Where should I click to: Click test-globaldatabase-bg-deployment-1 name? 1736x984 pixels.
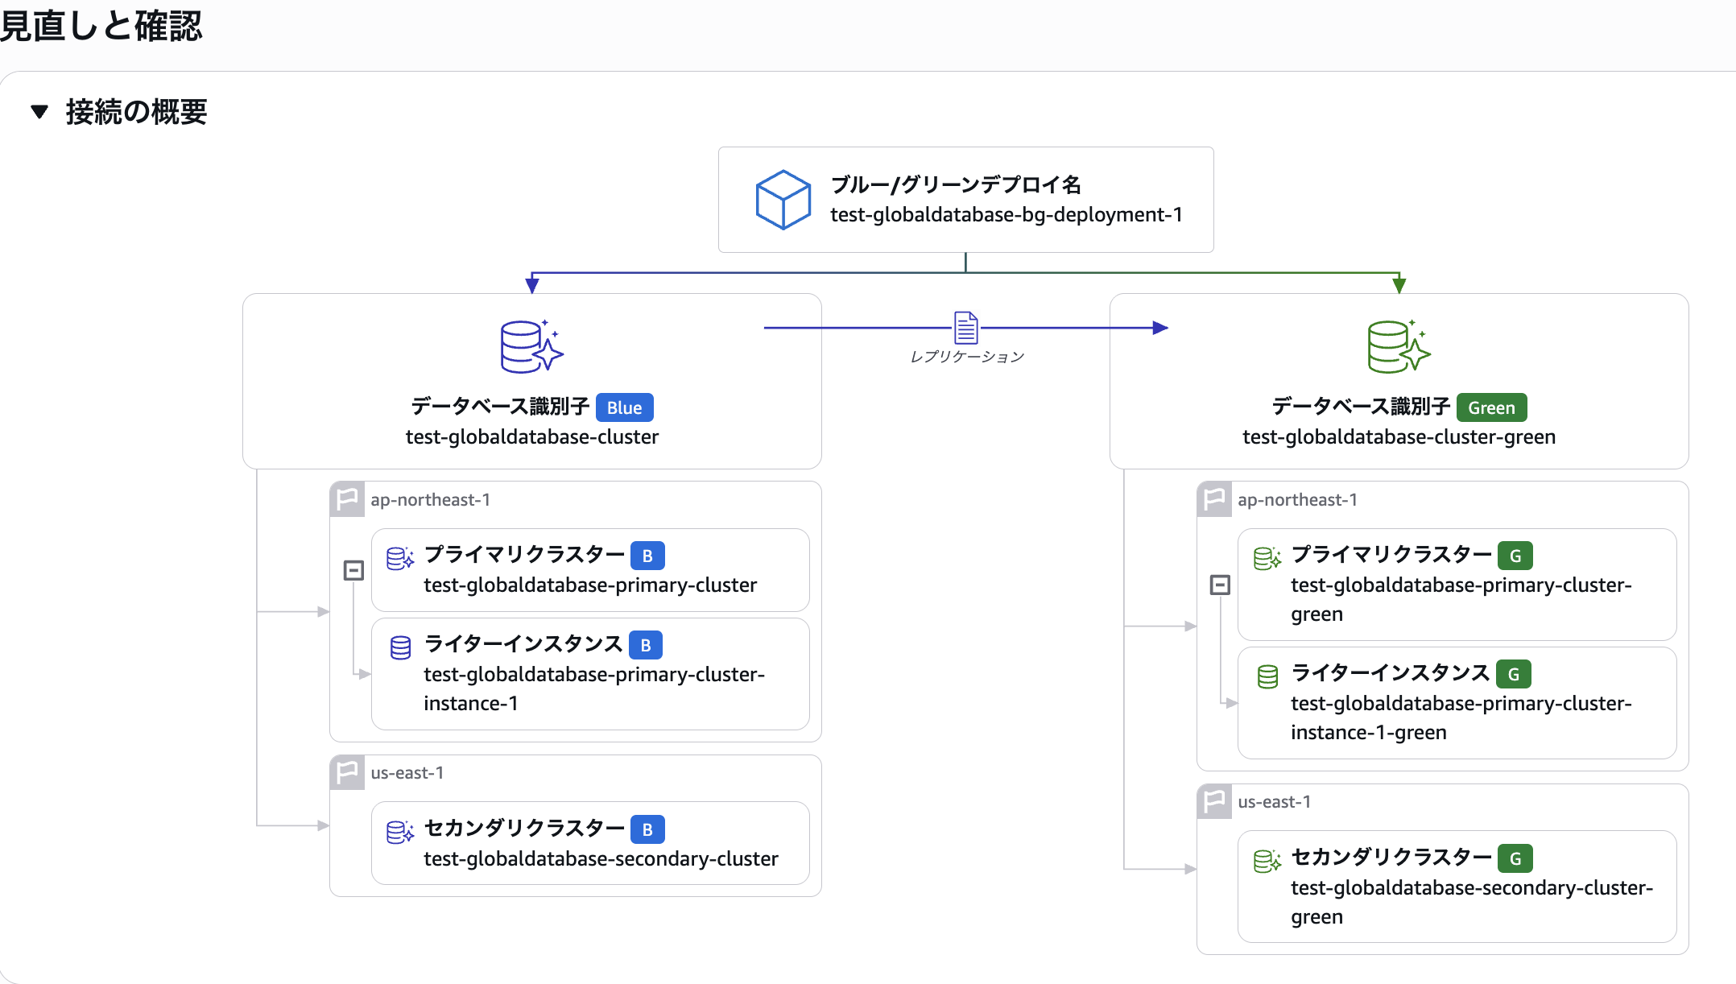click(1006, 215)
